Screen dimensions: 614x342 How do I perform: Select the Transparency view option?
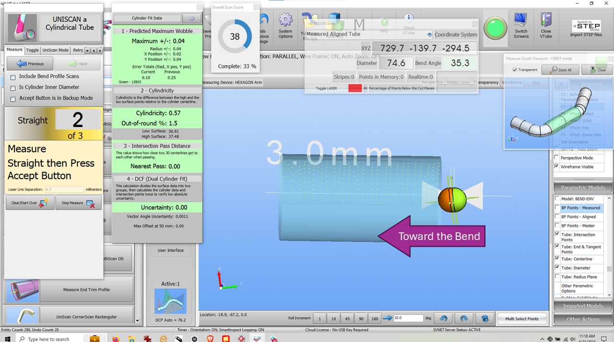click(485, 82)
